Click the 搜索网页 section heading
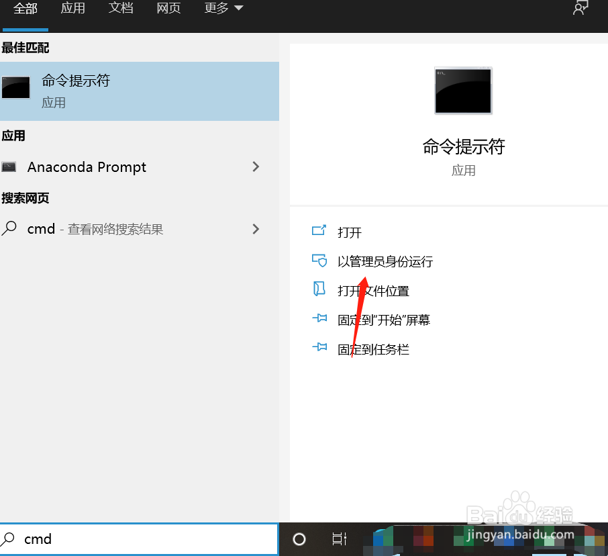608x556 pixels. click(26, 198)
